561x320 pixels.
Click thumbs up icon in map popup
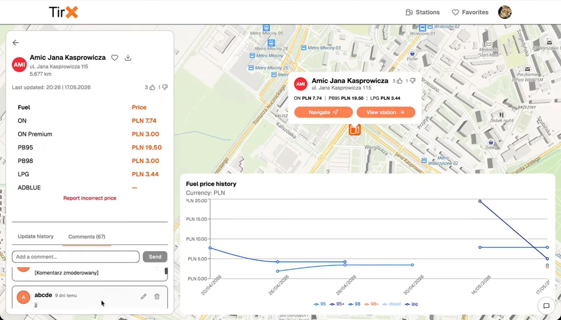click(400, 81)
